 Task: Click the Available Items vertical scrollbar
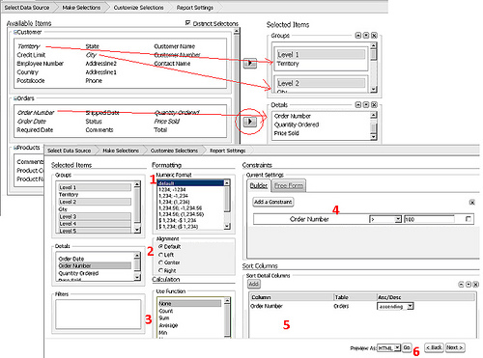(237, 85)
